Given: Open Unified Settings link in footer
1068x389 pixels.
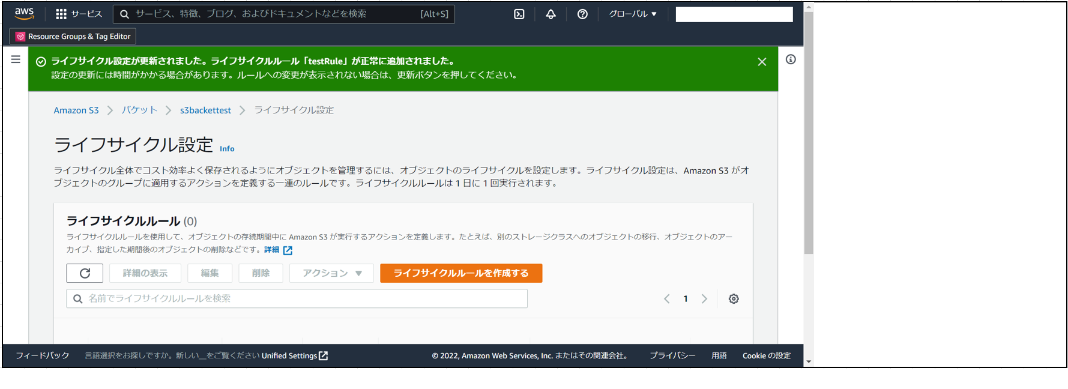Looking at the screenshot, I should click(295, 356).
